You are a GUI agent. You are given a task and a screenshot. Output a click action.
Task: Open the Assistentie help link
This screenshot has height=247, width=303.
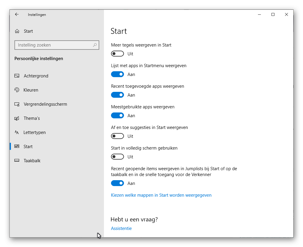121,228
